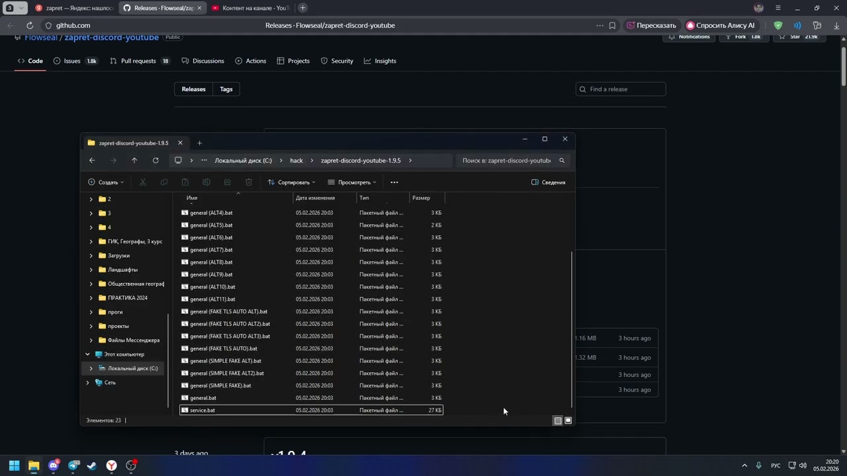Sort by Дата изменения column header
The height and width of the screenshot is (476, 847).
[325, 198]
